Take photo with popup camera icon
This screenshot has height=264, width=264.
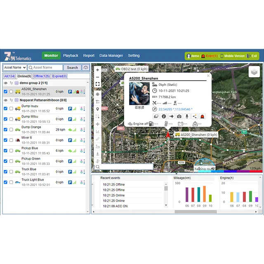[179, 116]
